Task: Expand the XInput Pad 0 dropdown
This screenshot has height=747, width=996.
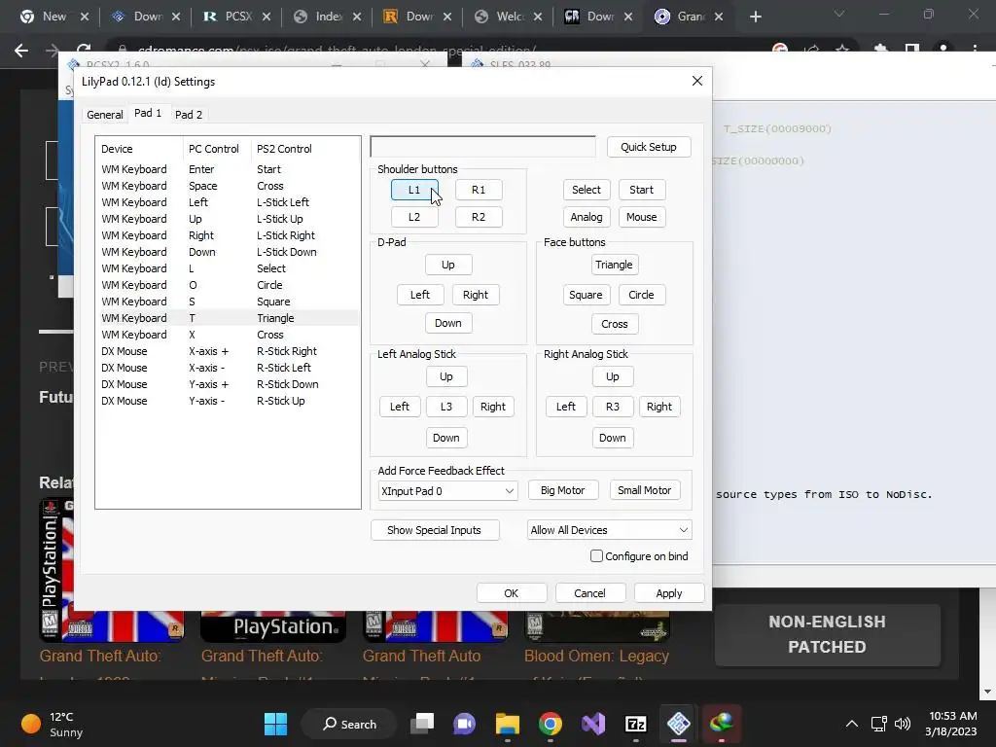Action: [x=447, y=491]
